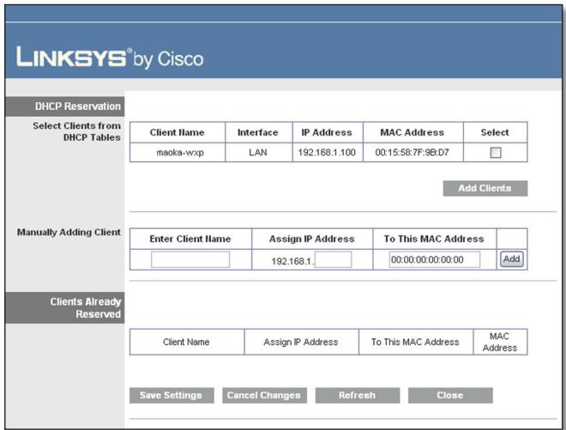The height and width of the screenshot is (430, 566).
Task: Click the Enter Client Name input field
Action: [x=190, y=259]
